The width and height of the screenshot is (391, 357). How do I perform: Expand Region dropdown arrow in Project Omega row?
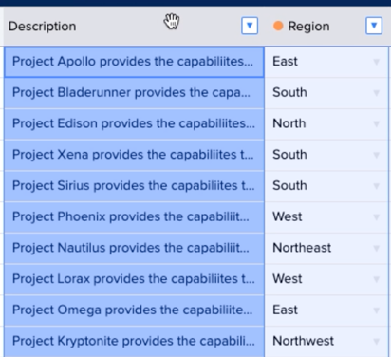point(376,310)
